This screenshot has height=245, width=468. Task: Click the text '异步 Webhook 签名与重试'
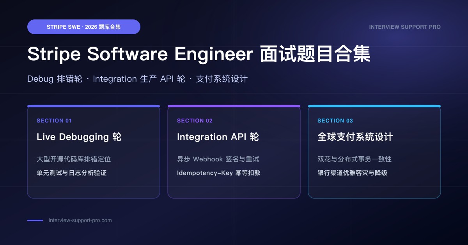(218, 159)
